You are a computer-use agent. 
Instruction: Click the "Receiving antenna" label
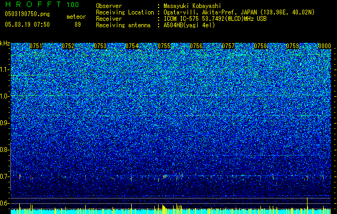coord(123,25)
